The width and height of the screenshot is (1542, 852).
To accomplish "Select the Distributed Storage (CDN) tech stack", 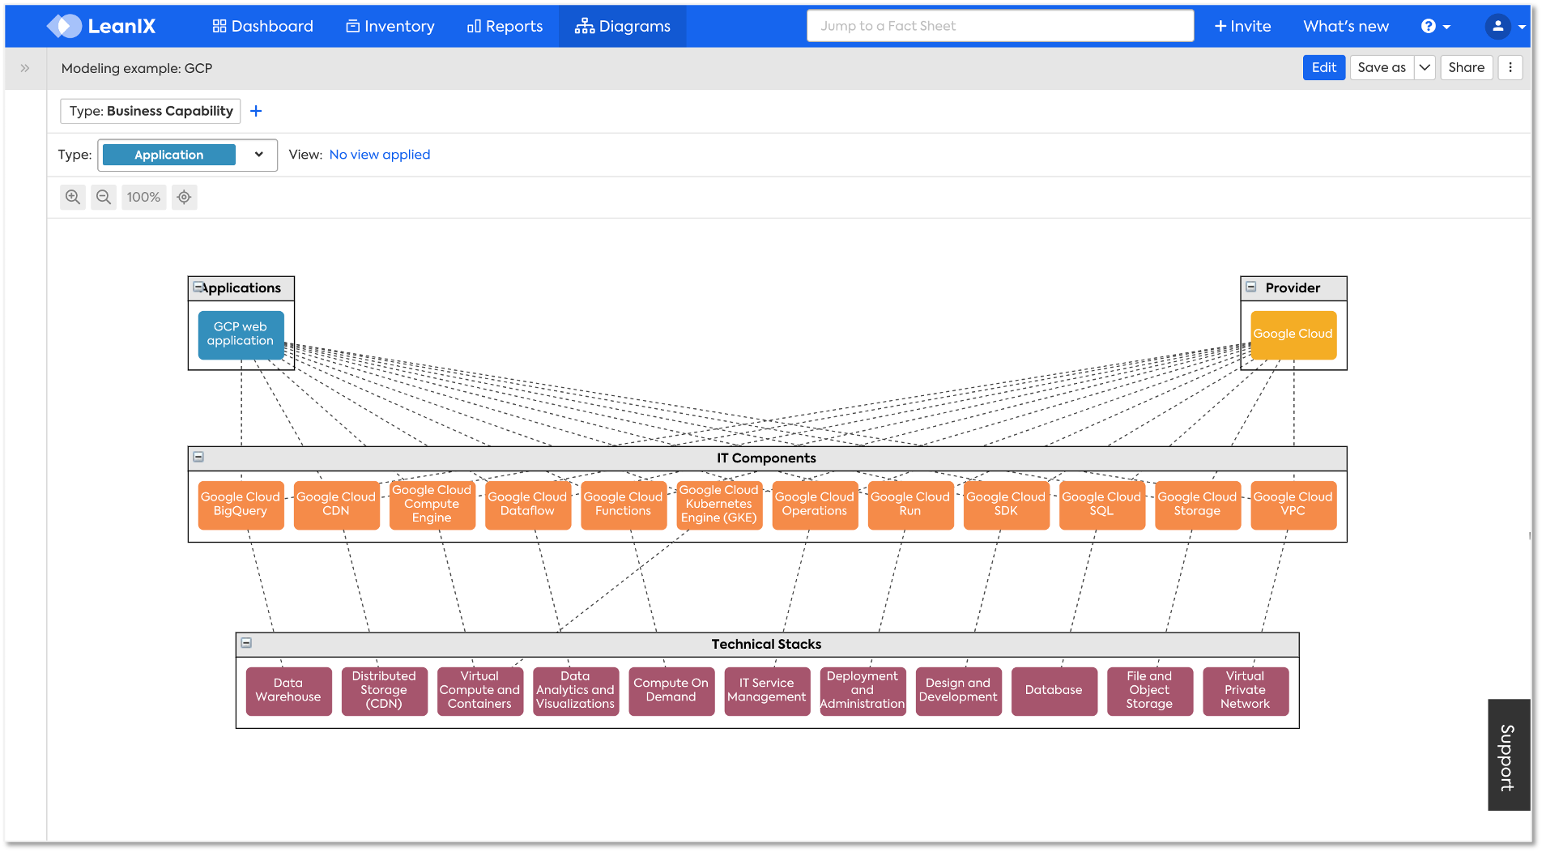I will 384,691.
